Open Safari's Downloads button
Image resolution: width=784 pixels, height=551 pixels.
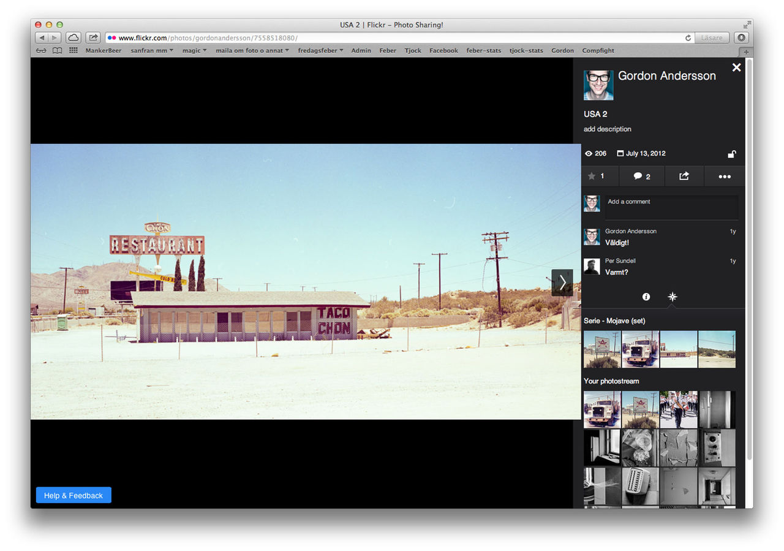click(741, 38)
